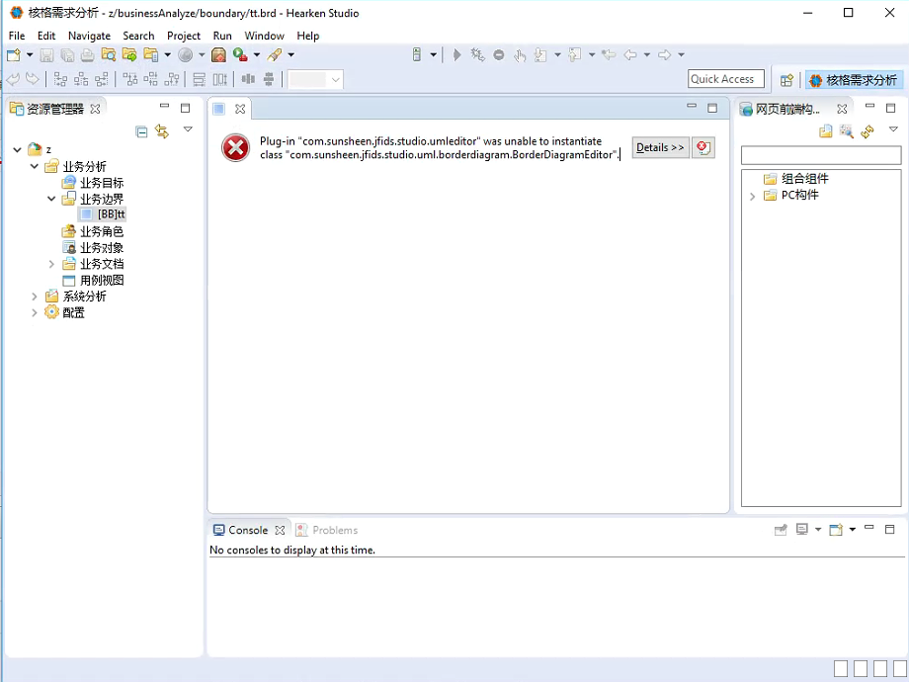The height and width of the screenshot is (682, 909).
Task: Expand the PC构件 folder
Action: tap(753, 196)
